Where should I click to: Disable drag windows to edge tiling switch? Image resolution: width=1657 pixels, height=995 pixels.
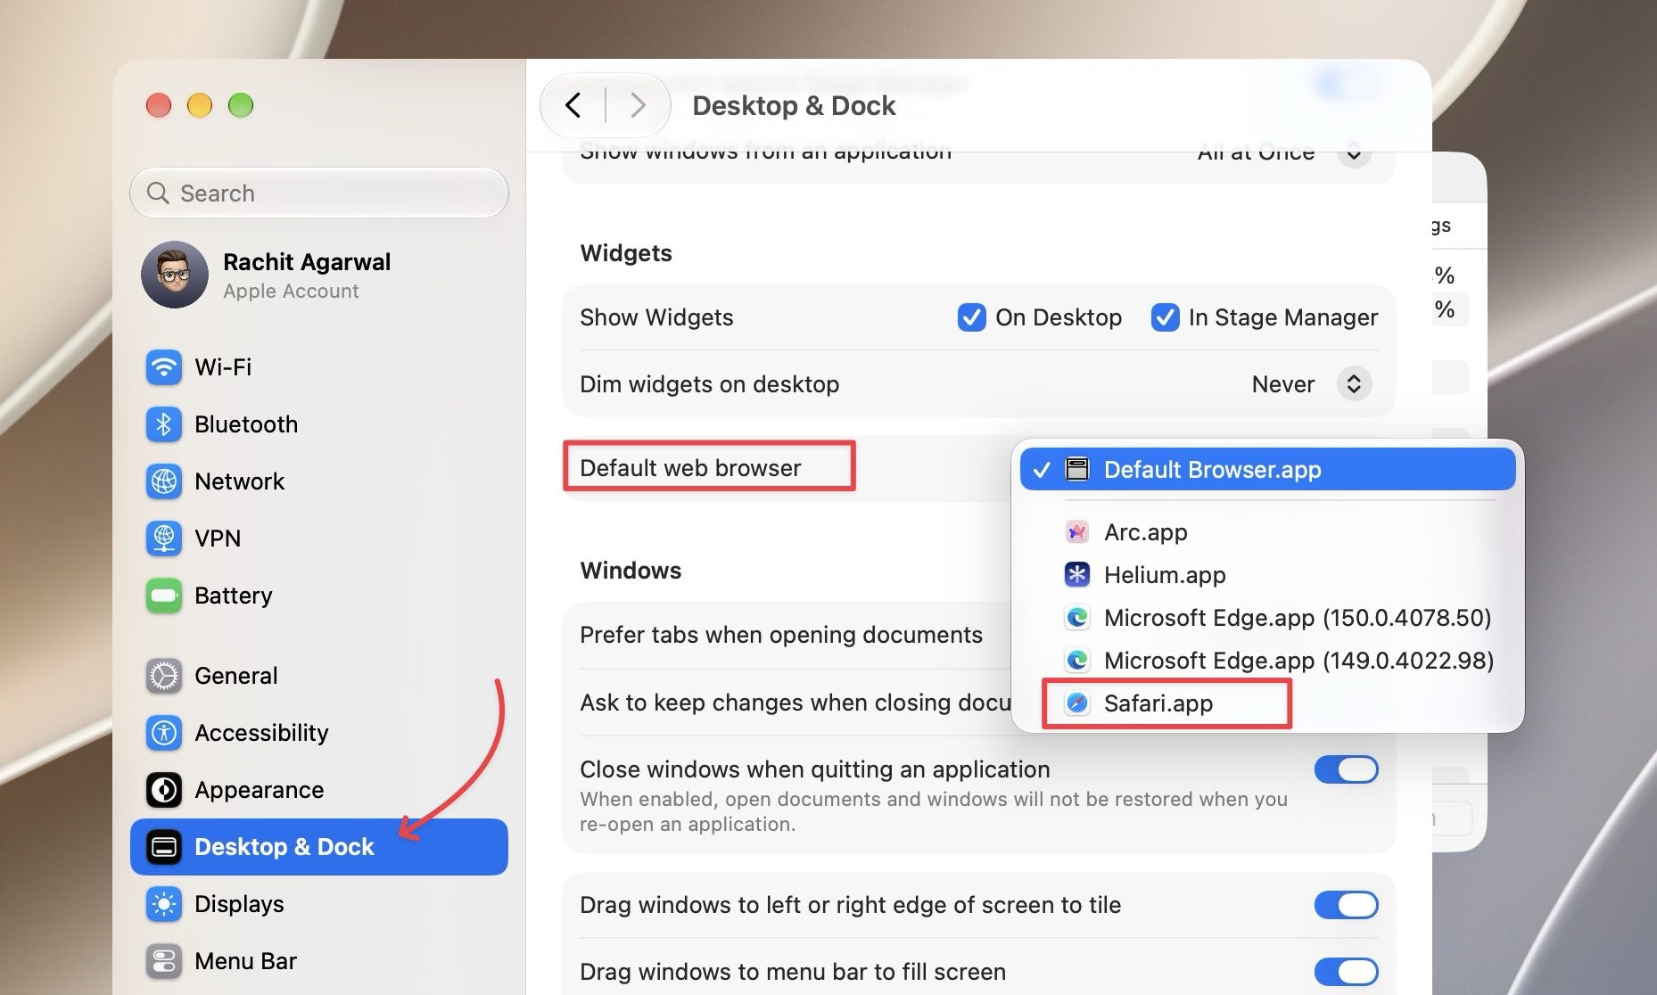(x=1346, y=905)
